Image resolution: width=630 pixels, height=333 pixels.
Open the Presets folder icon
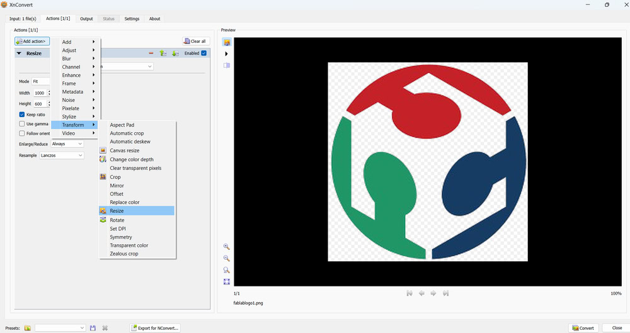pyautogui.click(x=27, y=328)
